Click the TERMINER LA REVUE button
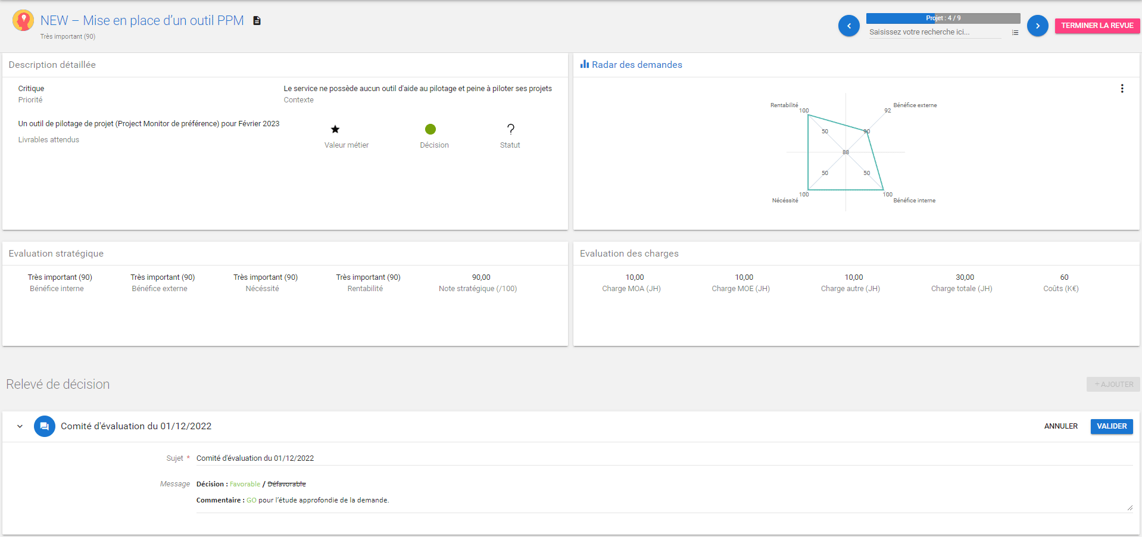 1097,26
